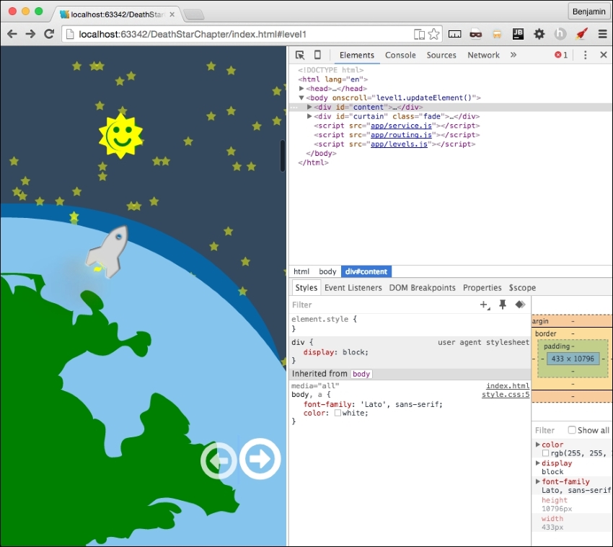613x547 pixels.
Task: Click the browser reload button
Action: 49,34
